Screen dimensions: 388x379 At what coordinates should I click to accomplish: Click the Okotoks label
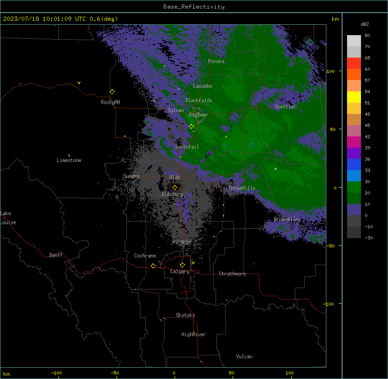coord(185,315)
